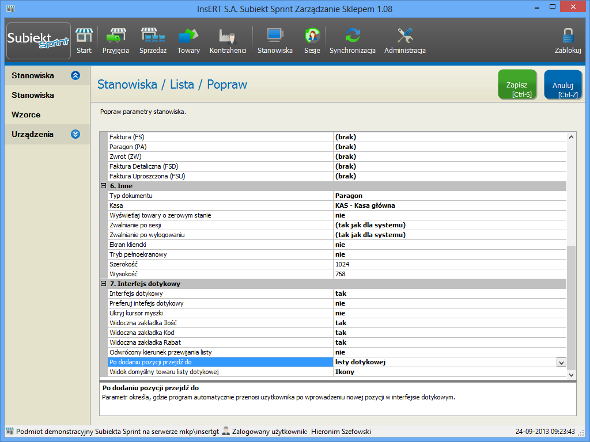Select the 'Widoczna zakładka Ilość' row
The height and width of the screenshot is (442, 590).
point(336,323)
